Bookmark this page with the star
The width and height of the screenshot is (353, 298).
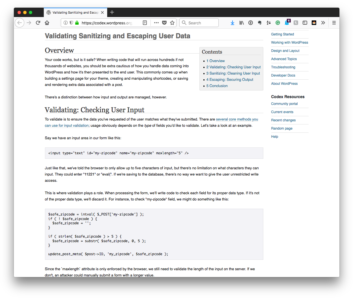click(x=172, y=23)
